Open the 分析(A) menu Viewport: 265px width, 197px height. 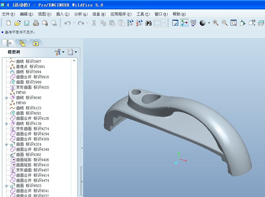81,14
